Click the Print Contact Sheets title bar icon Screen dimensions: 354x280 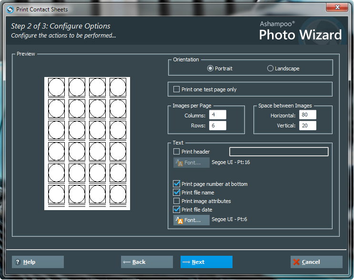[10, 9]
